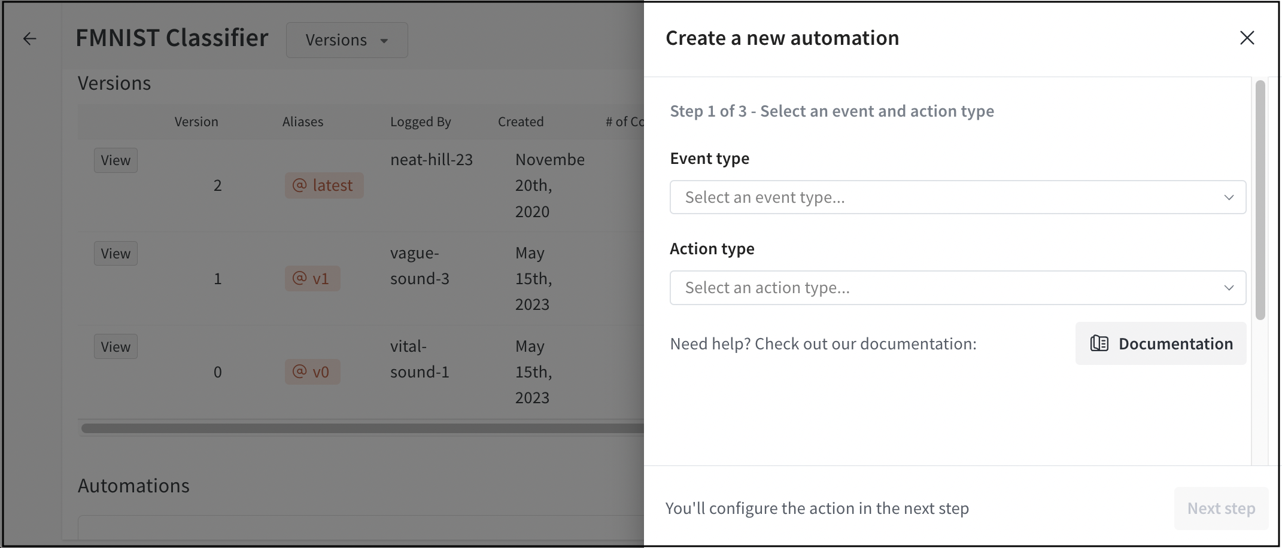This screenshot has width=1282, height=548.
Task: Click the @ icon on latest alias
Action: pos(299,185)
